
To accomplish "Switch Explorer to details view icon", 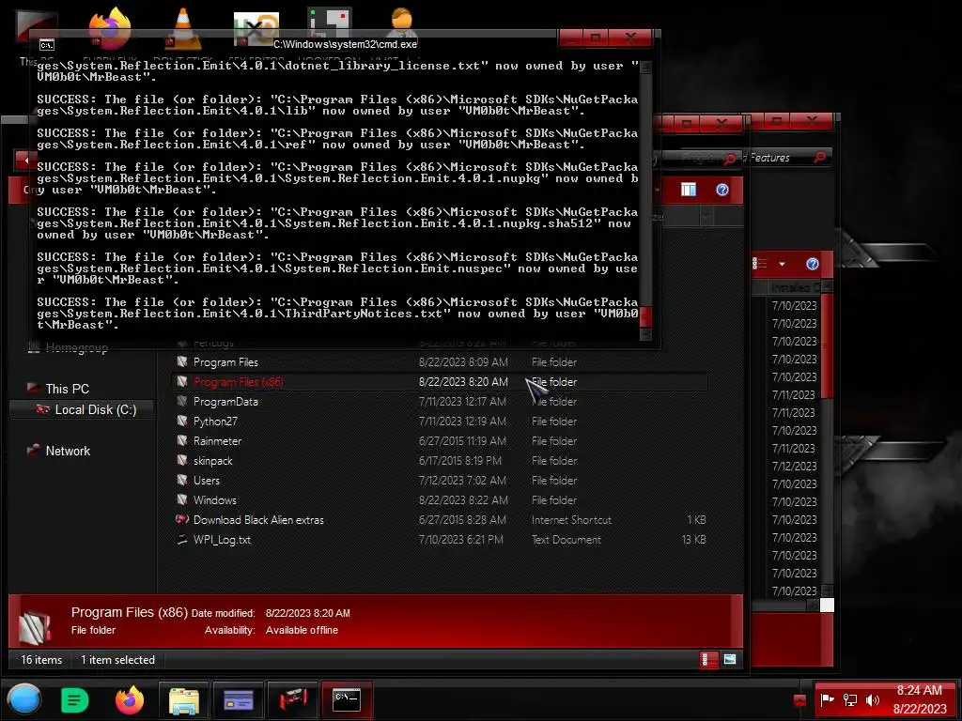I will tap(708, 660).
